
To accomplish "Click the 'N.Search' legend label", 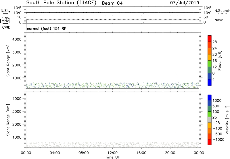I will 222,11.
